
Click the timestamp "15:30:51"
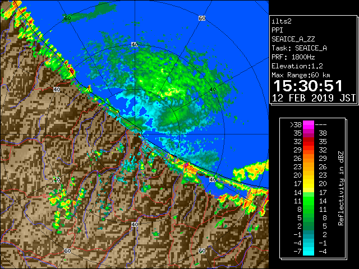[x=308, y=86]
